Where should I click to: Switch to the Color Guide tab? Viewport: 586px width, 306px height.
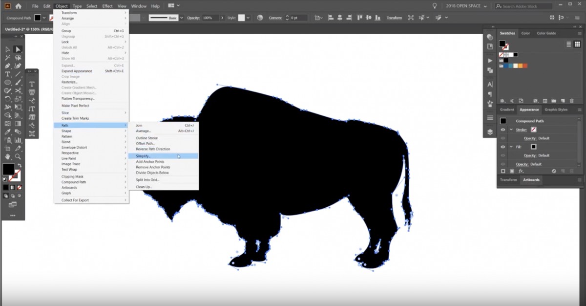[x=546, y=33]
